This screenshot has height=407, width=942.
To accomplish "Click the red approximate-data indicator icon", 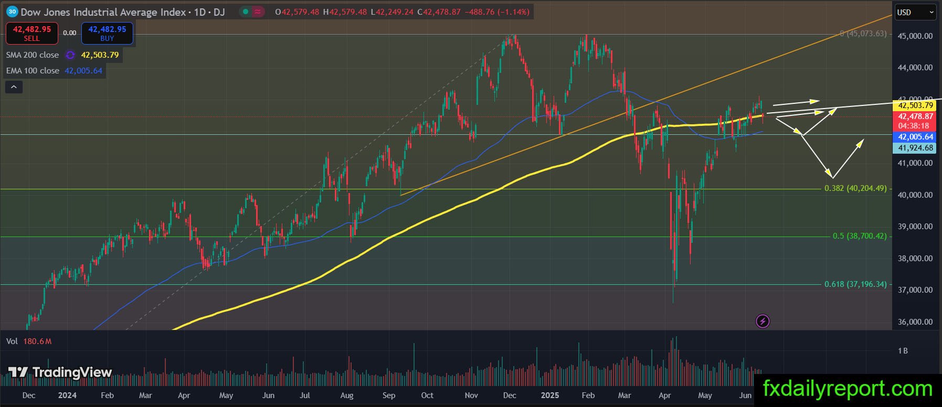I will coord(258,12).
